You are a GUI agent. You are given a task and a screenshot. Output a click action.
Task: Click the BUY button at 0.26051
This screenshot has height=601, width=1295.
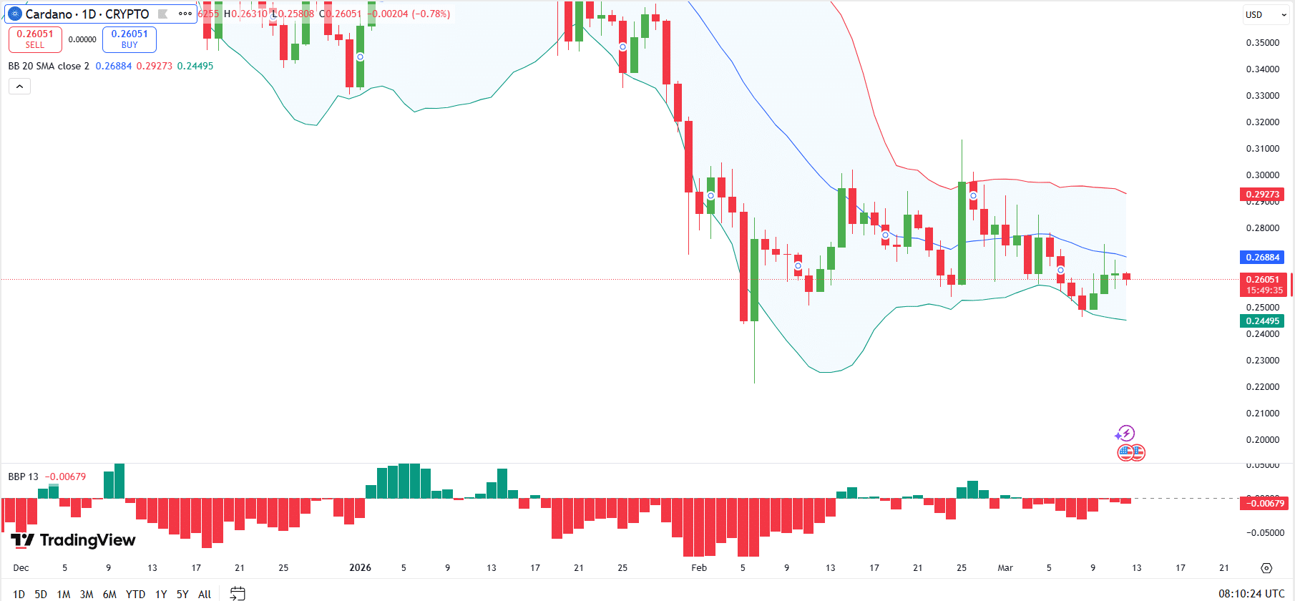point(129,39)
